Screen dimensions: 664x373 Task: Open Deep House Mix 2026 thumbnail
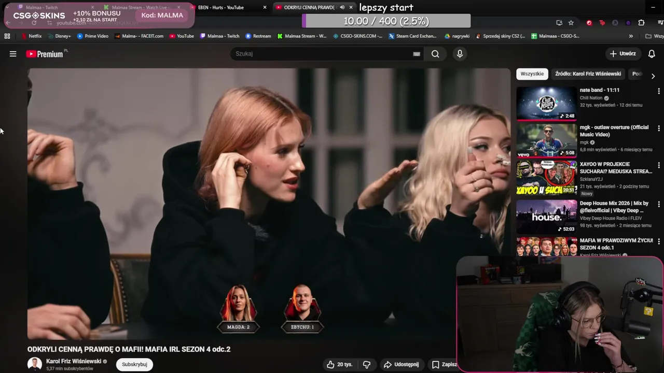546,217
